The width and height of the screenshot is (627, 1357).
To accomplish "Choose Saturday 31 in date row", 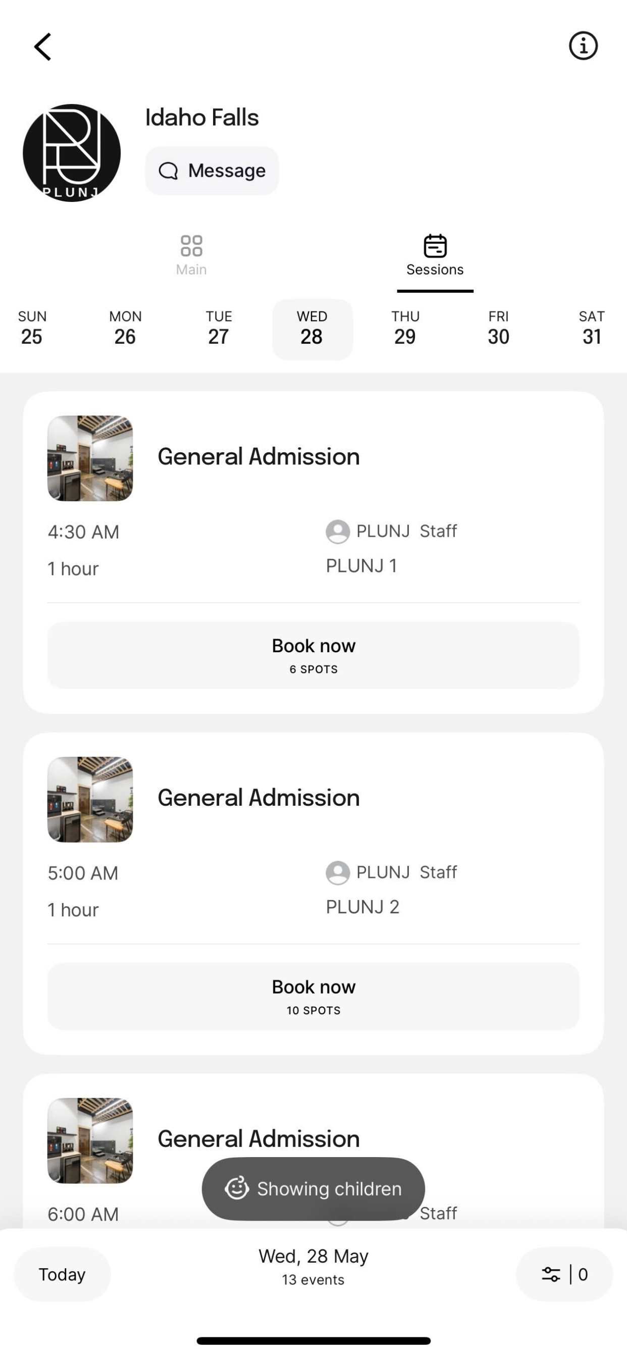I will (x=592, y=329).
